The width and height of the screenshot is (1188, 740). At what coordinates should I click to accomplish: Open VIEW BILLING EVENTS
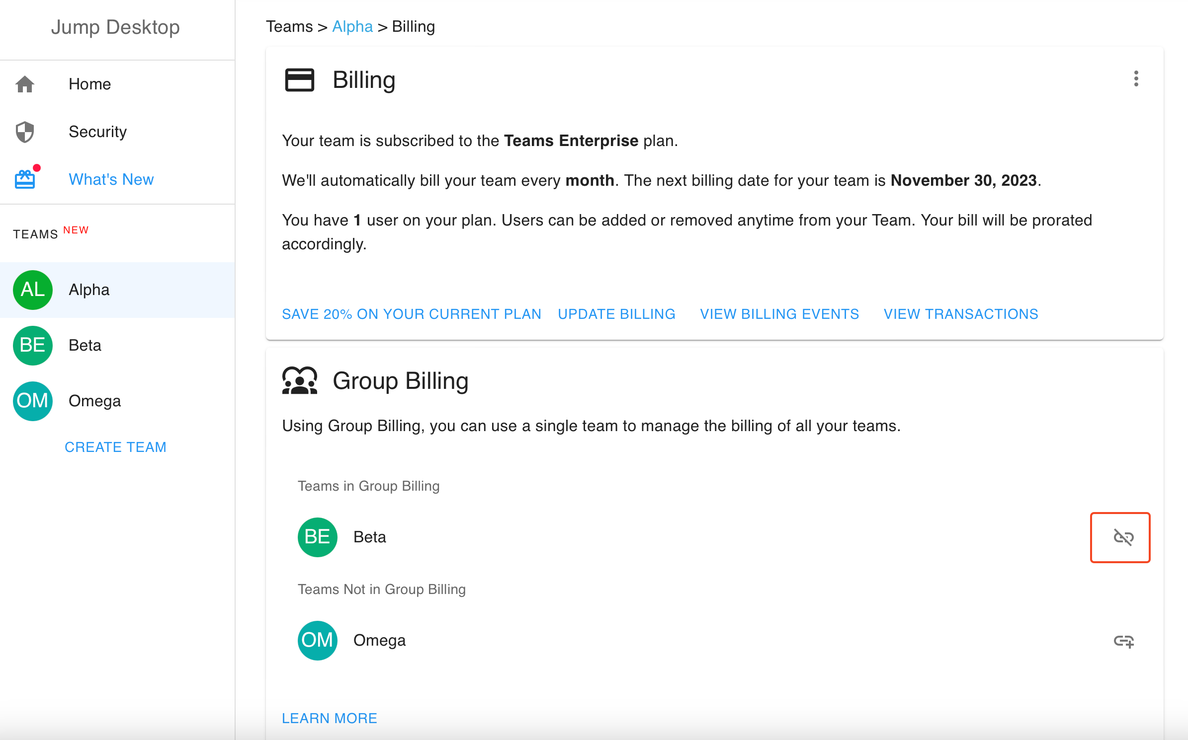point(779,314)
